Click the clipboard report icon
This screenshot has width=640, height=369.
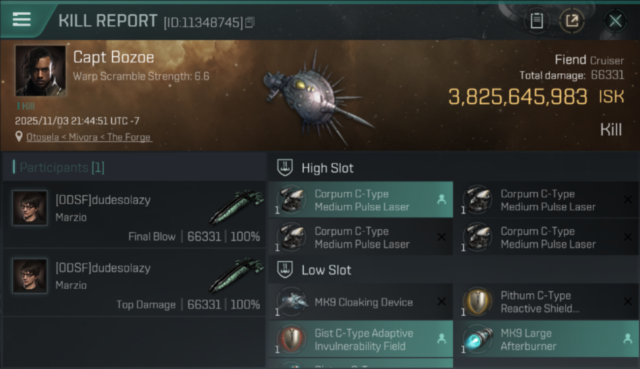536,21
